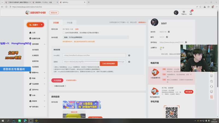
Task: Switch to the 开轮播 tab
Action: (70, 22)
